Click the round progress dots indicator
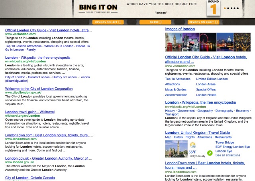Image resolution: width=255 pixels, height=181 pixels. 231,8
